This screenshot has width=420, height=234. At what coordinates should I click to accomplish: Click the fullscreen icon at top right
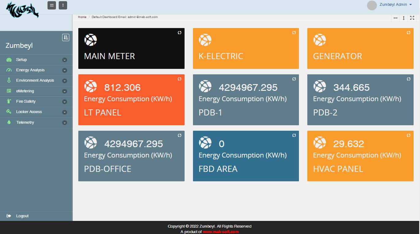(x=412, y=18)
